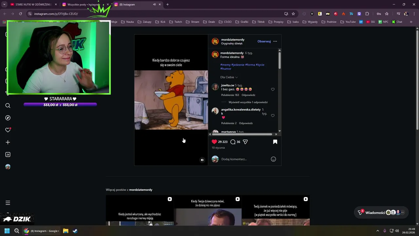This screenshot has height=236, width=419.
Task: Open the hamburger More menu in the sidebar
Action: pyautogui.click(x=8, y=203)
